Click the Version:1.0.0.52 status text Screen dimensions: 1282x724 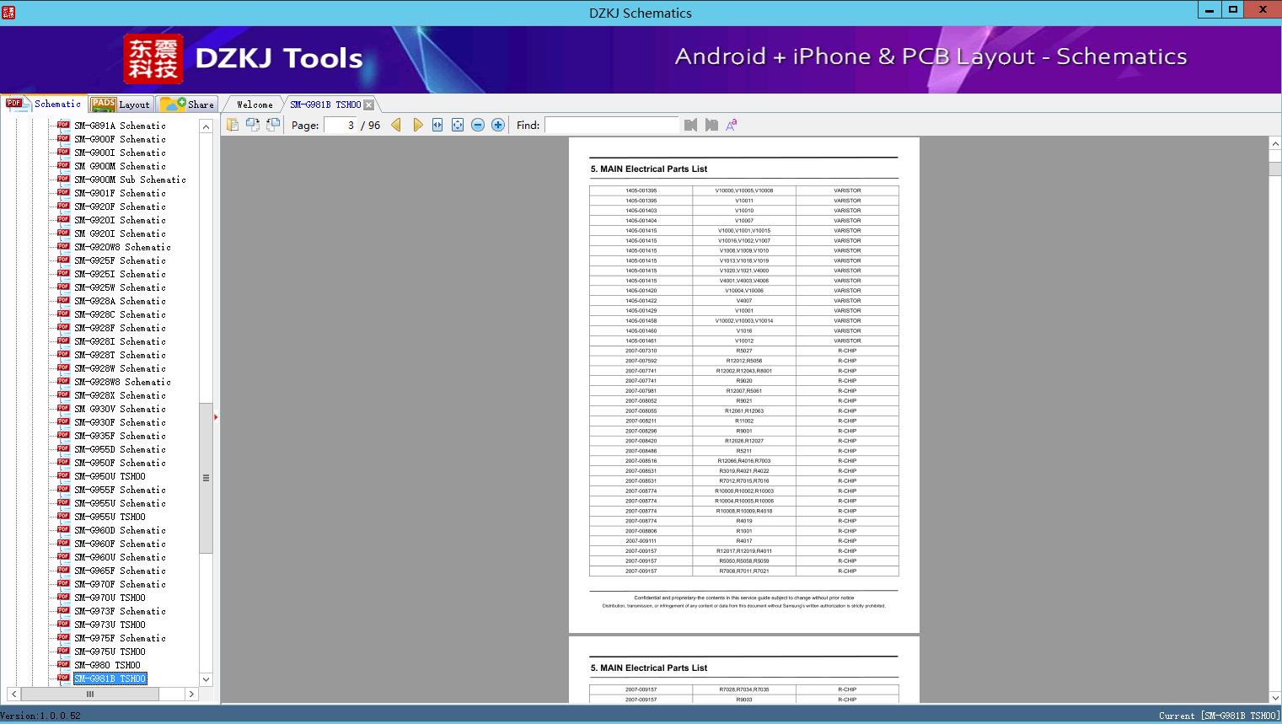point(40,716)
